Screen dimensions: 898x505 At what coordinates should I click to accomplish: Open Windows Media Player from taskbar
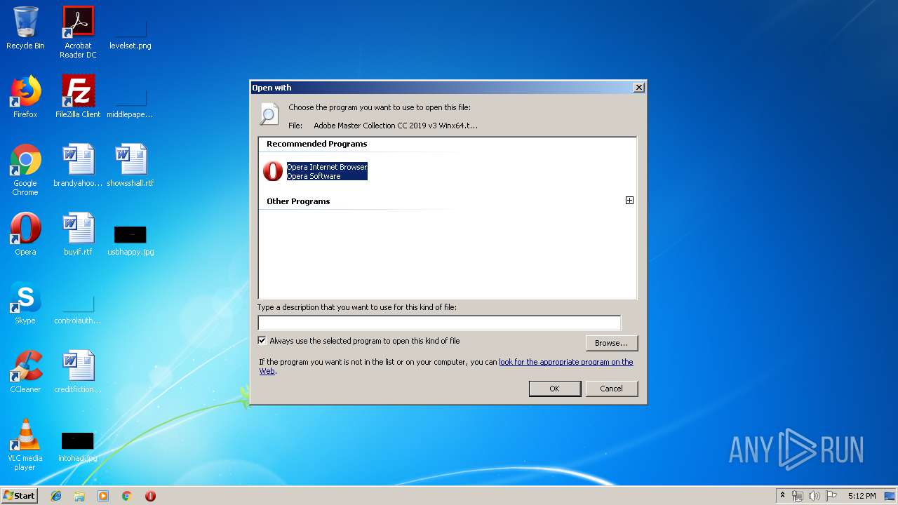click(103, 496)
